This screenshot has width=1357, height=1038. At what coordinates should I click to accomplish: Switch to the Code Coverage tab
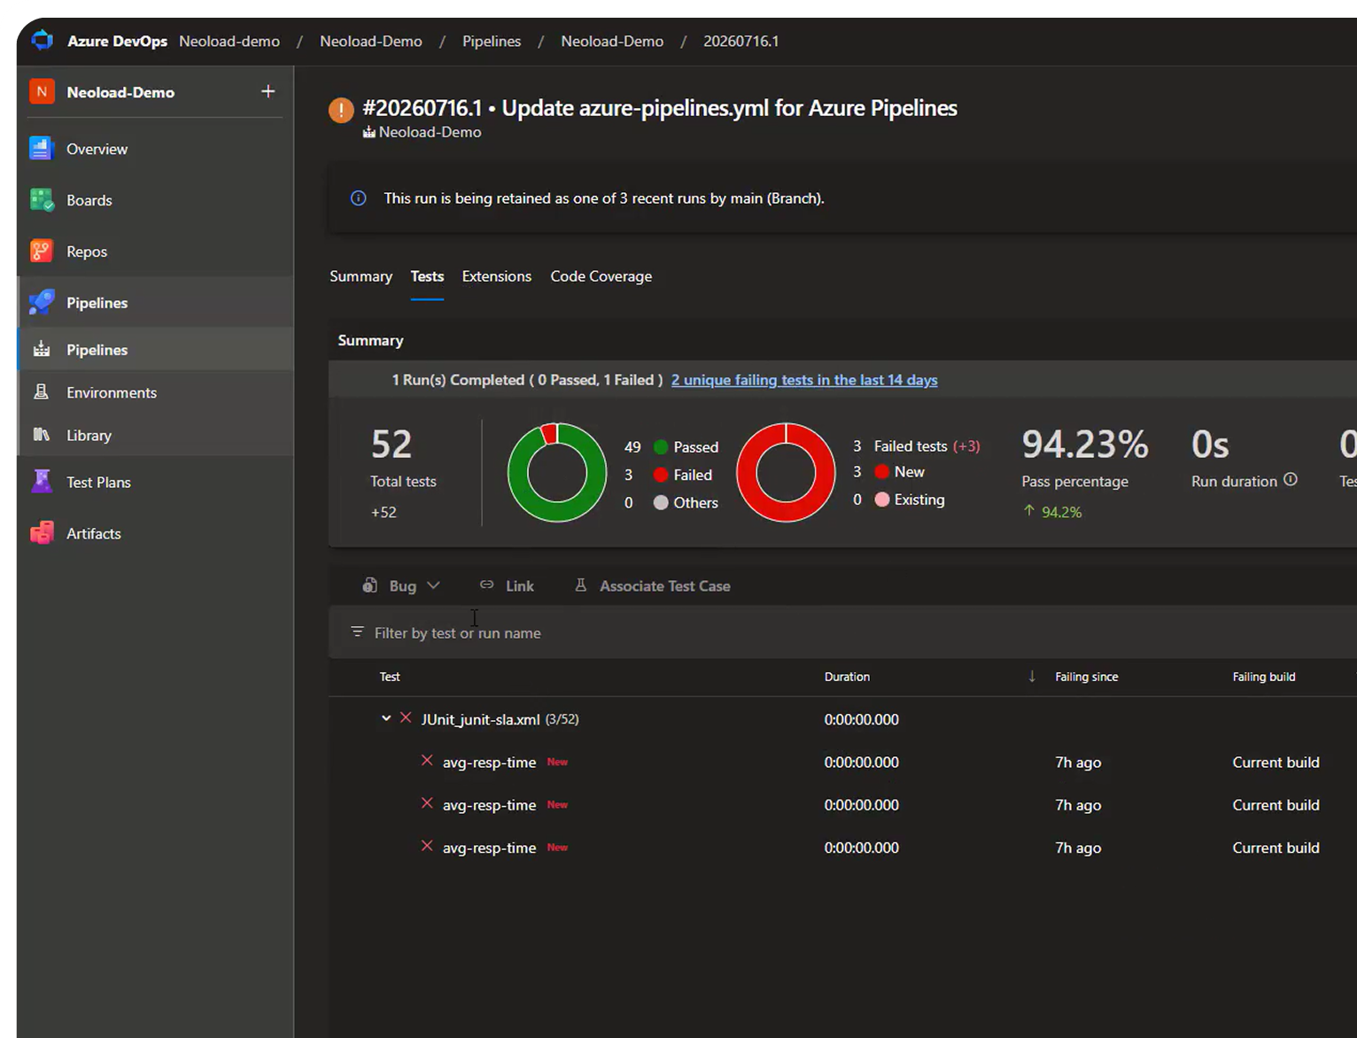tap(601, 276)
